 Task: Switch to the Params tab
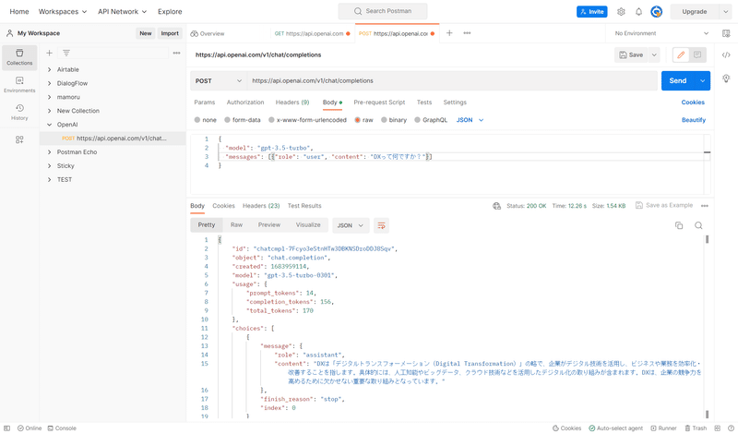pos(204,102)
